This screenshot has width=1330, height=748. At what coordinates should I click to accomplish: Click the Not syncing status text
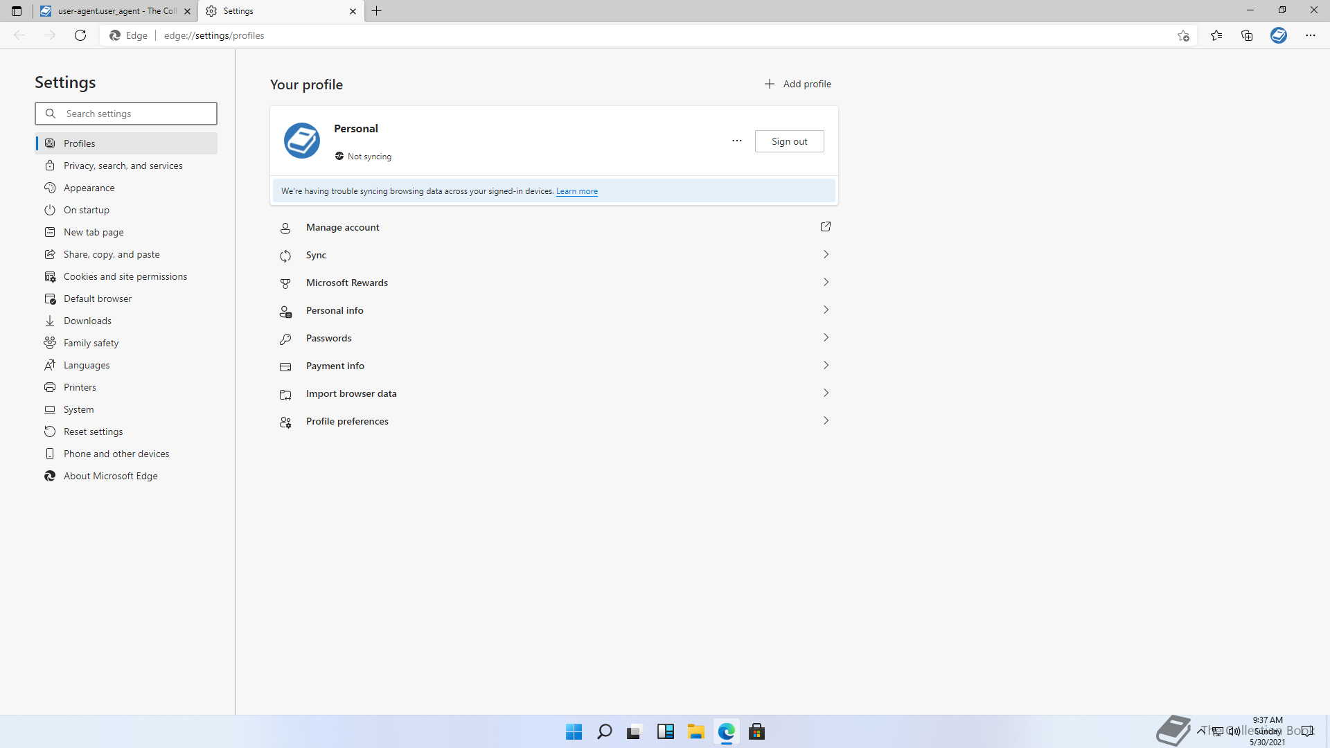[369, 157]
